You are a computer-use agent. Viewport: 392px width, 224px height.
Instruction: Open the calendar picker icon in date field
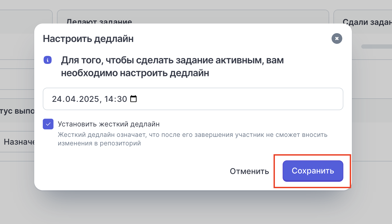click(133, 99)
